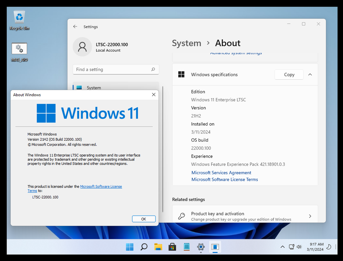Open File Explorer from the taskbar

click(158, 247)
